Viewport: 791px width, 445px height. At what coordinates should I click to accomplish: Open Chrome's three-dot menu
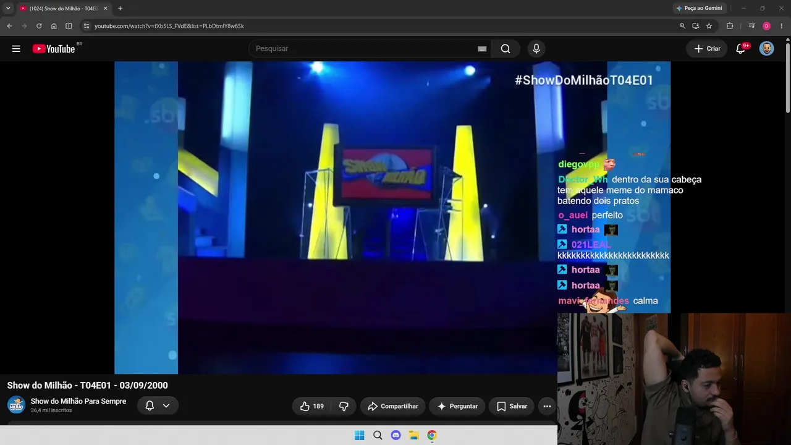pos(782,26)
